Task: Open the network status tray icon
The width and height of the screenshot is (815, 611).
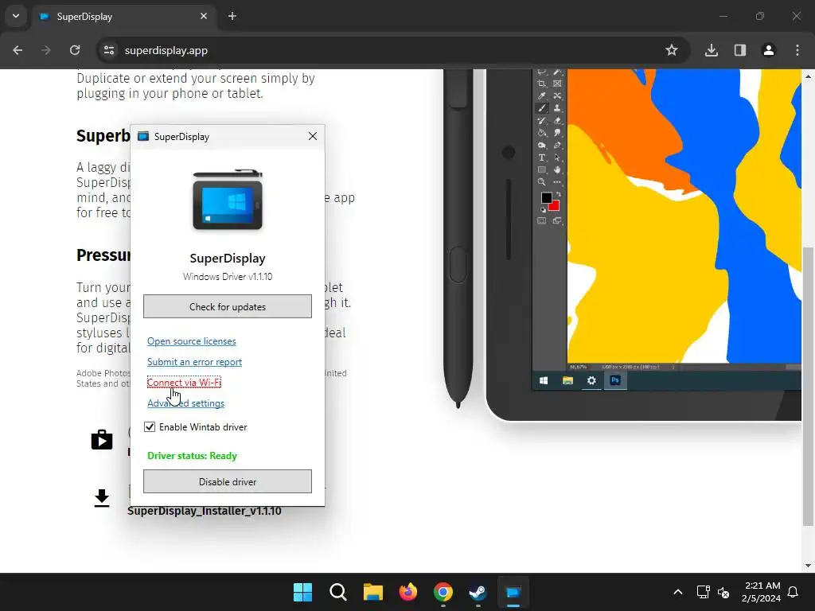Action: (x=703, y=592)
